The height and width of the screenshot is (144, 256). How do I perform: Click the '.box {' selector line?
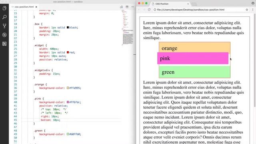[38, 24]
